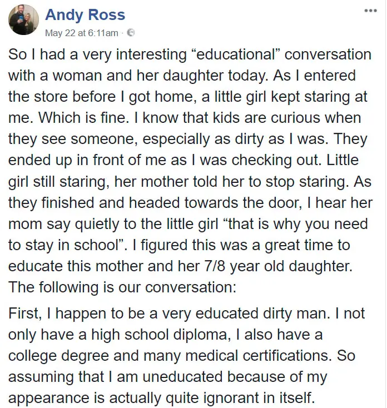This screenshot has width=387, height=408.
Task: Click the phrase "Which is fine."
Action: (x=84, y=118)
